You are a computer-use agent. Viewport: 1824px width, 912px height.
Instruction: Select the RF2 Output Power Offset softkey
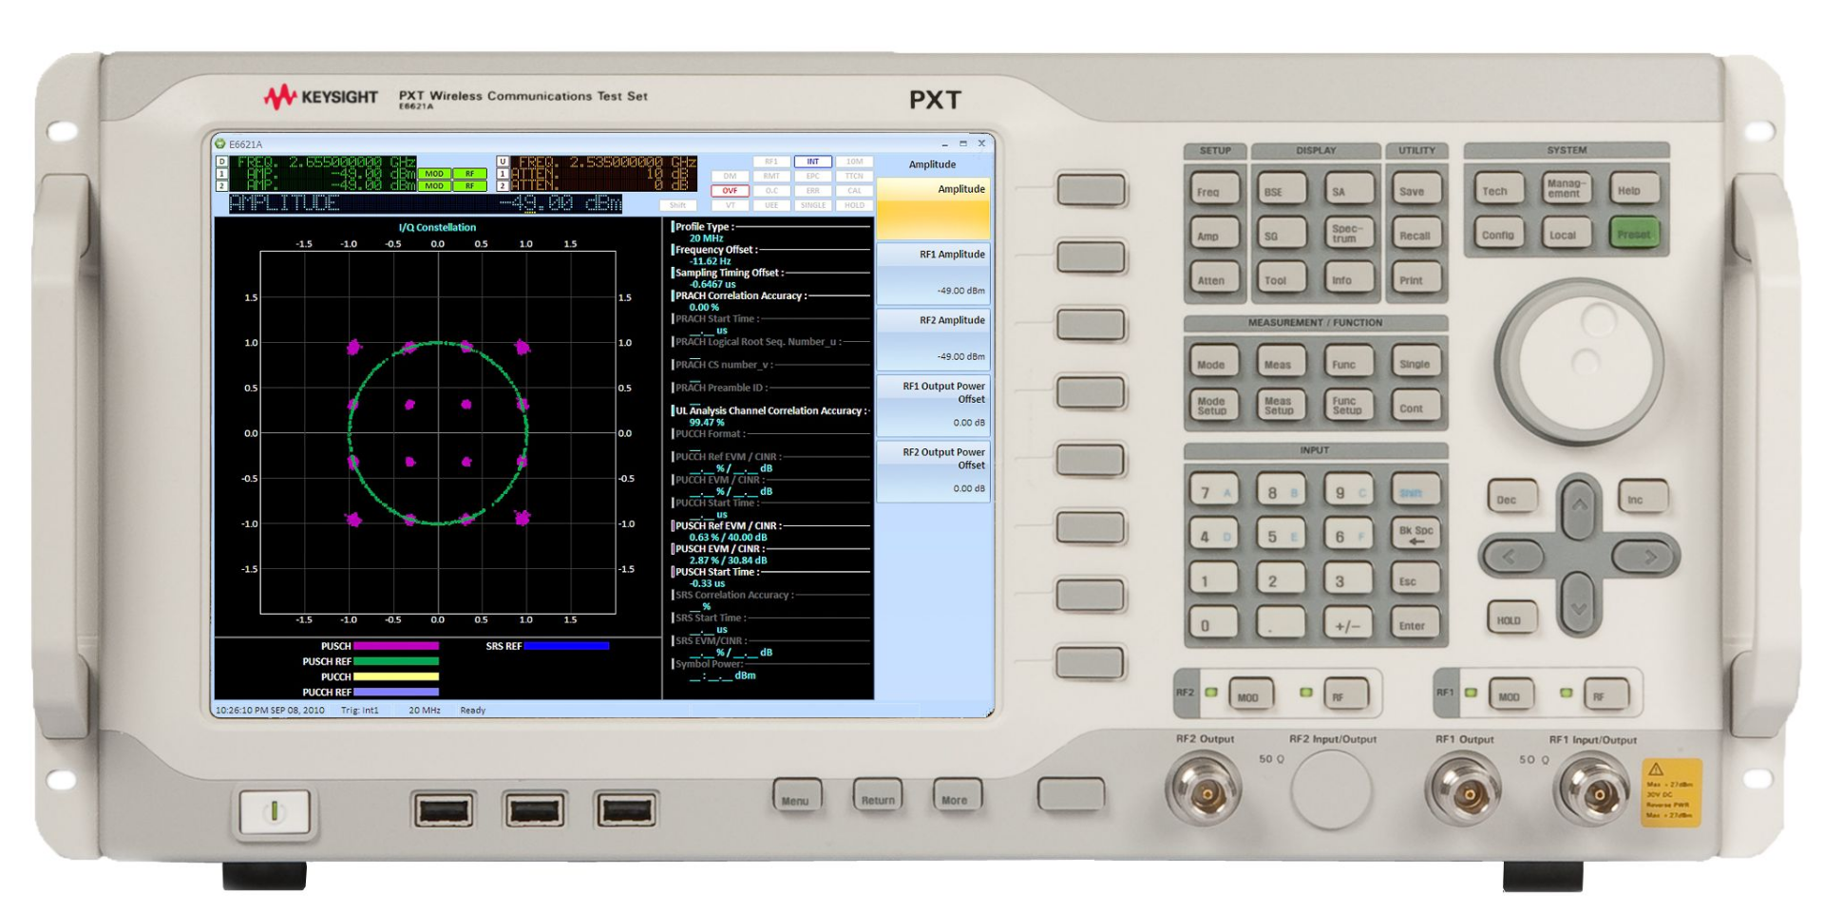933,472
